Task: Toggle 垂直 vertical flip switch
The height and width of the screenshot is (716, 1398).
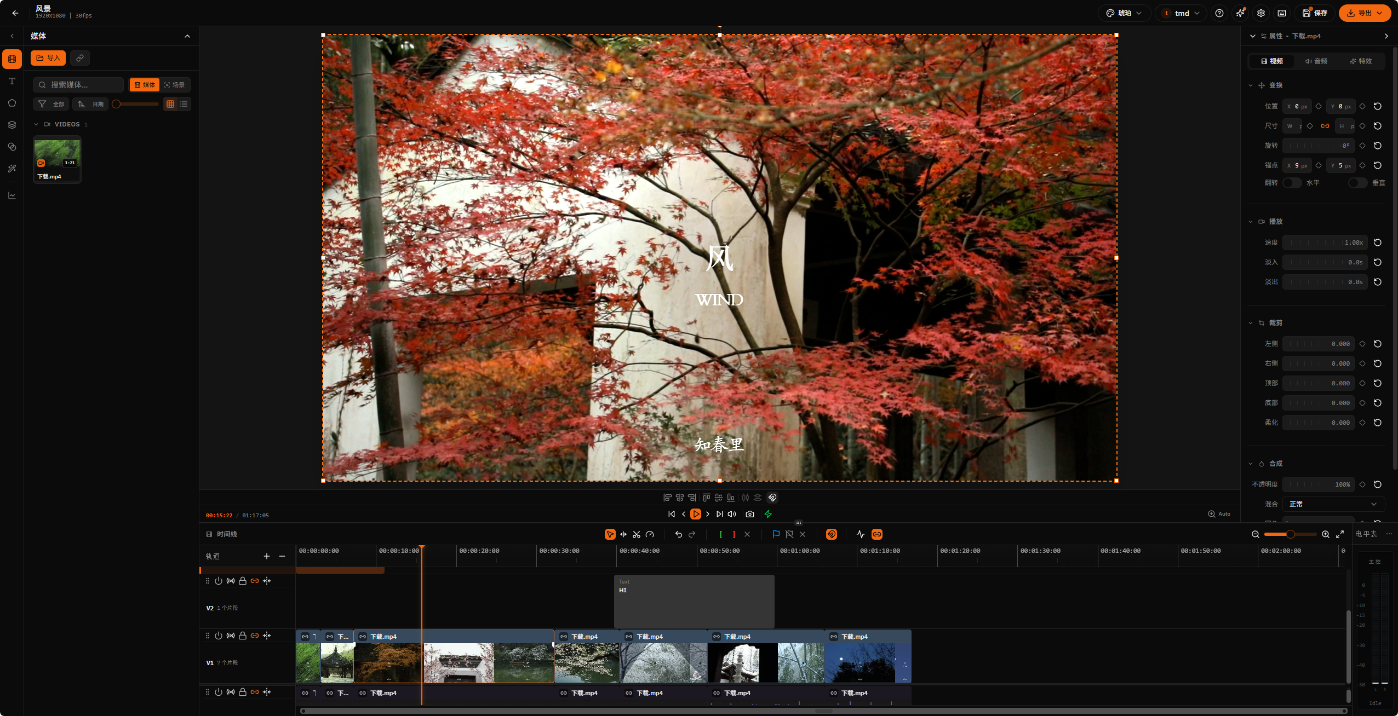Action: pyautogui.click(x=1357, y=183)
